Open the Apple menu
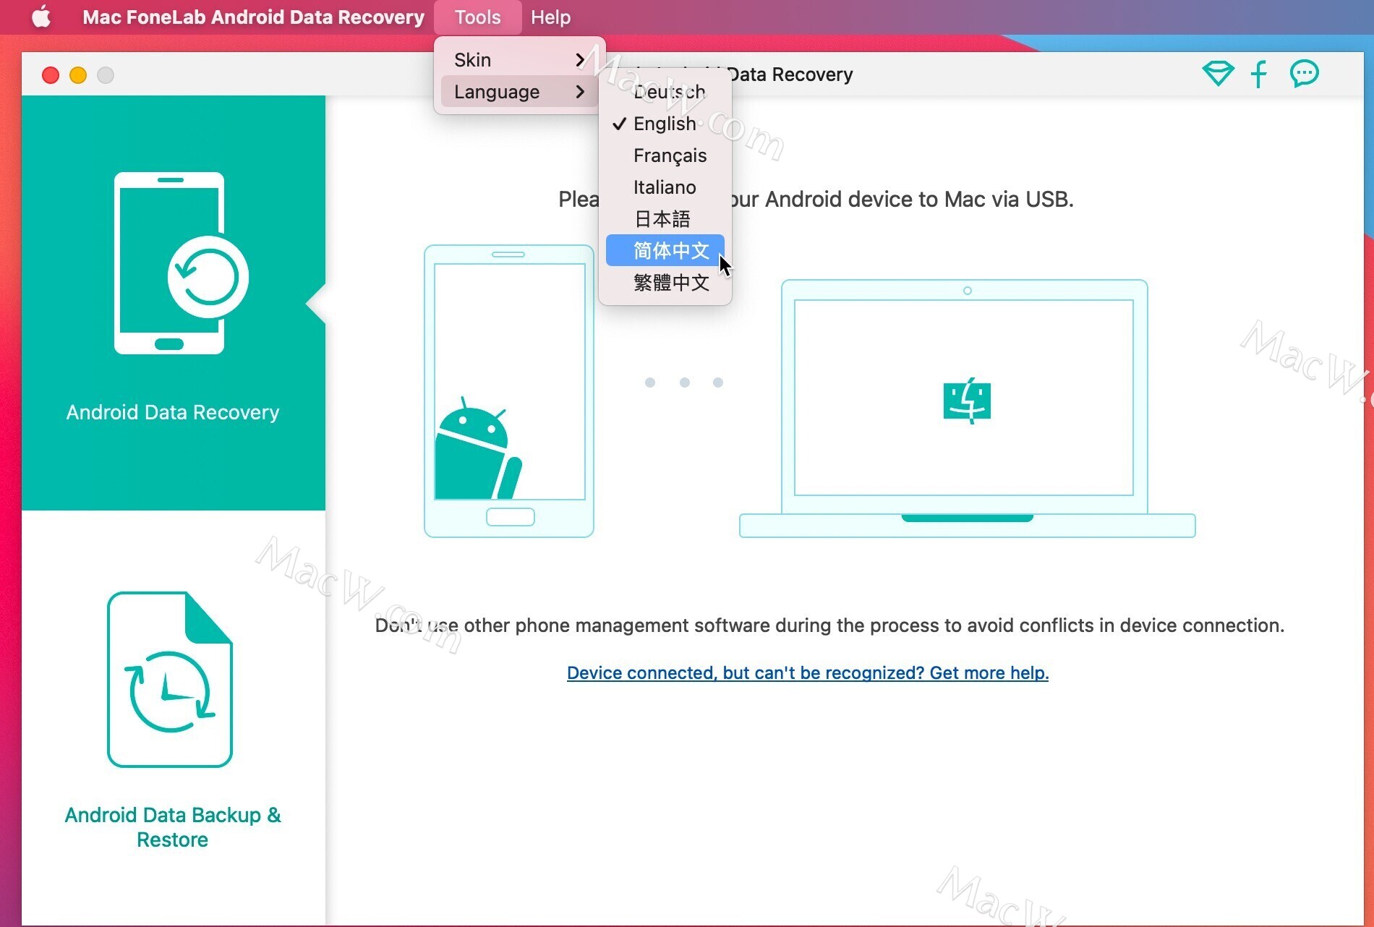1374x927 pixels. click(x=41, y=17)
